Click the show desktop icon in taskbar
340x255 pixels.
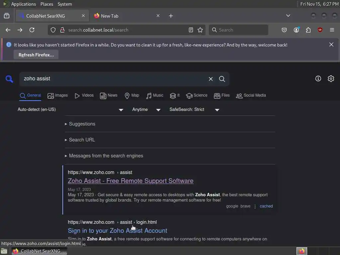coord(4,251)
